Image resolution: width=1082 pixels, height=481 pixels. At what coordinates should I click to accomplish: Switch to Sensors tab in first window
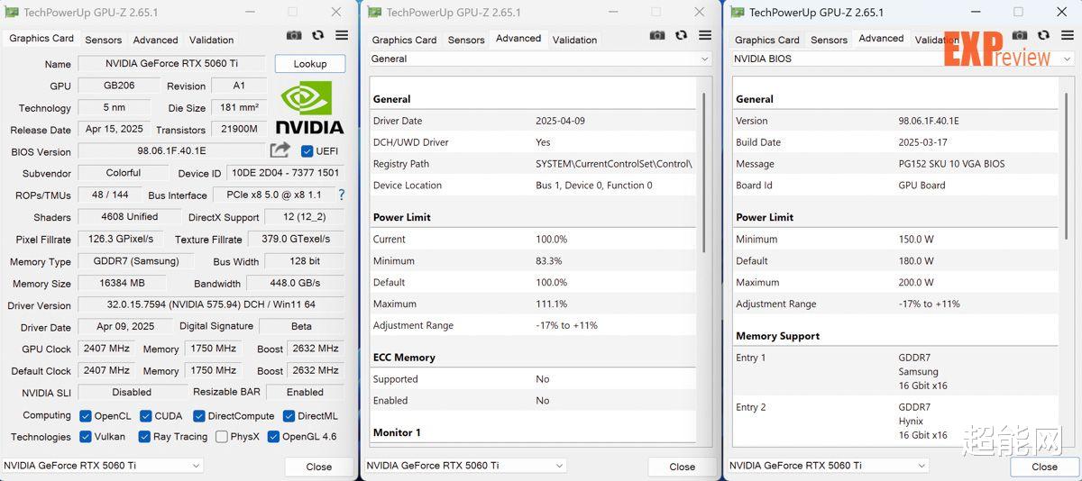point(104,40)
